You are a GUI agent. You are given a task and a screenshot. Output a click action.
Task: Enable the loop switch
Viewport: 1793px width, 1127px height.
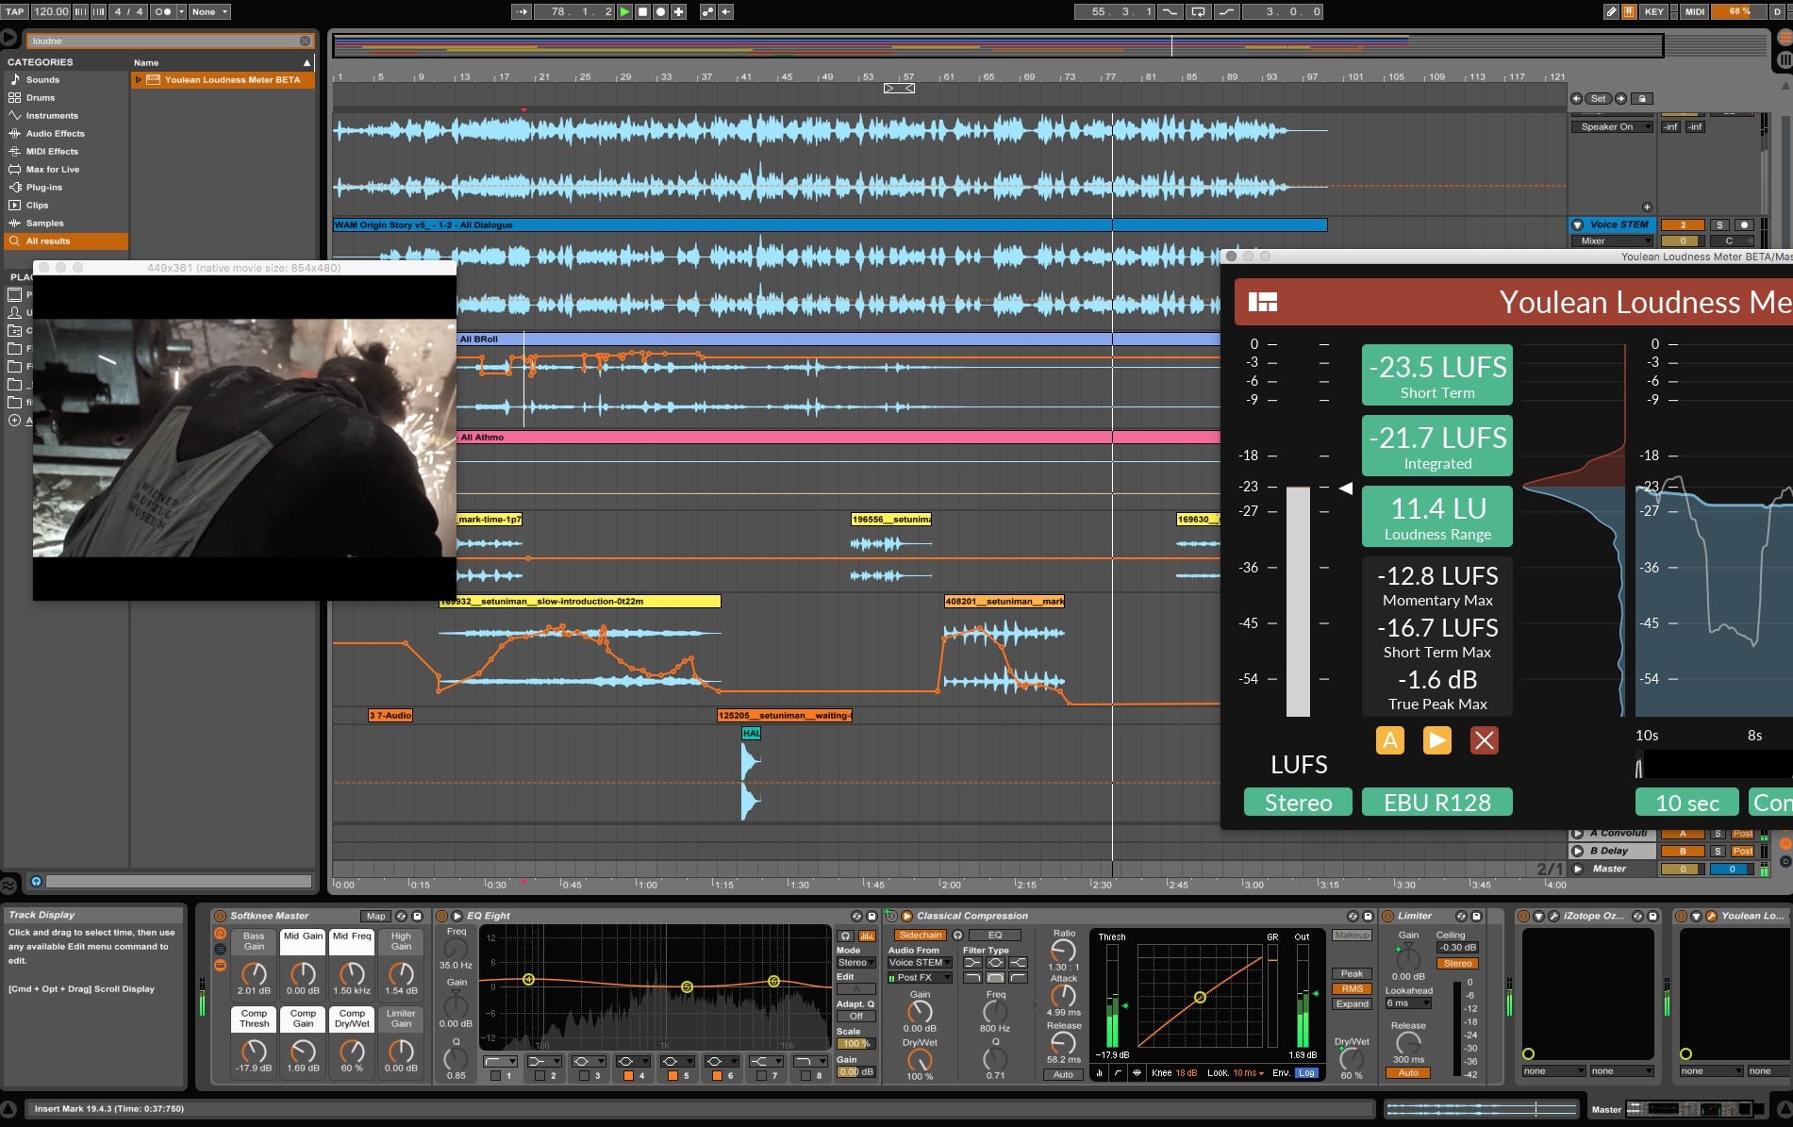1198,12
